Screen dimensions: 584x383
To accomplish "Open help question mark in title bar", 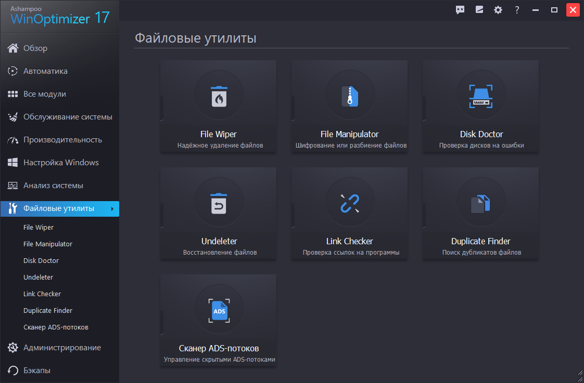I will point(517,10).
